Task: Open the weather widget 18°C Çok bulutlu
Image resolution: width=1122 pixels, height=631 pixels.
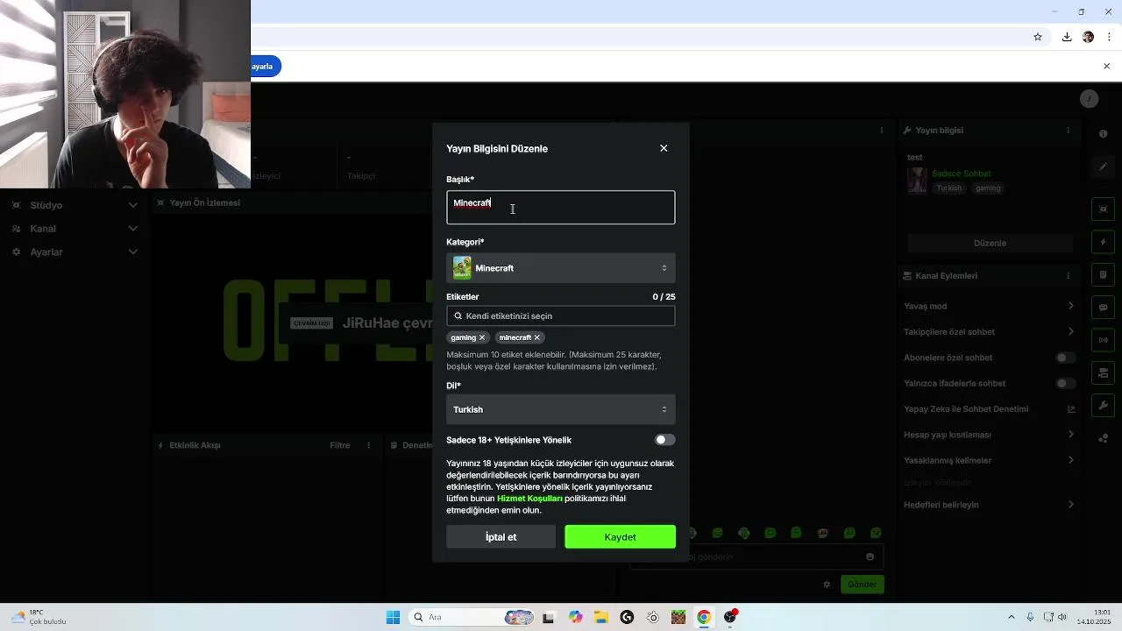Action: point(39,617)
